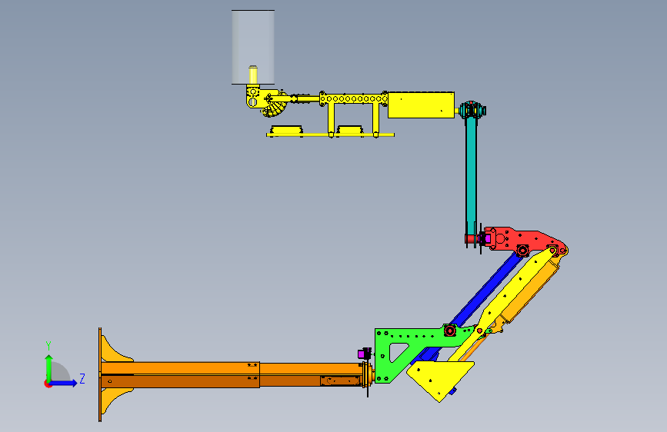
Task: Click the green Y axis of triad
Action: (x=49, y=369)
